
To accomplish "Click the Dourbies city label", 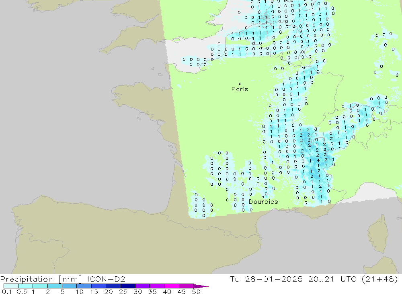I will (x=263, y=202).
